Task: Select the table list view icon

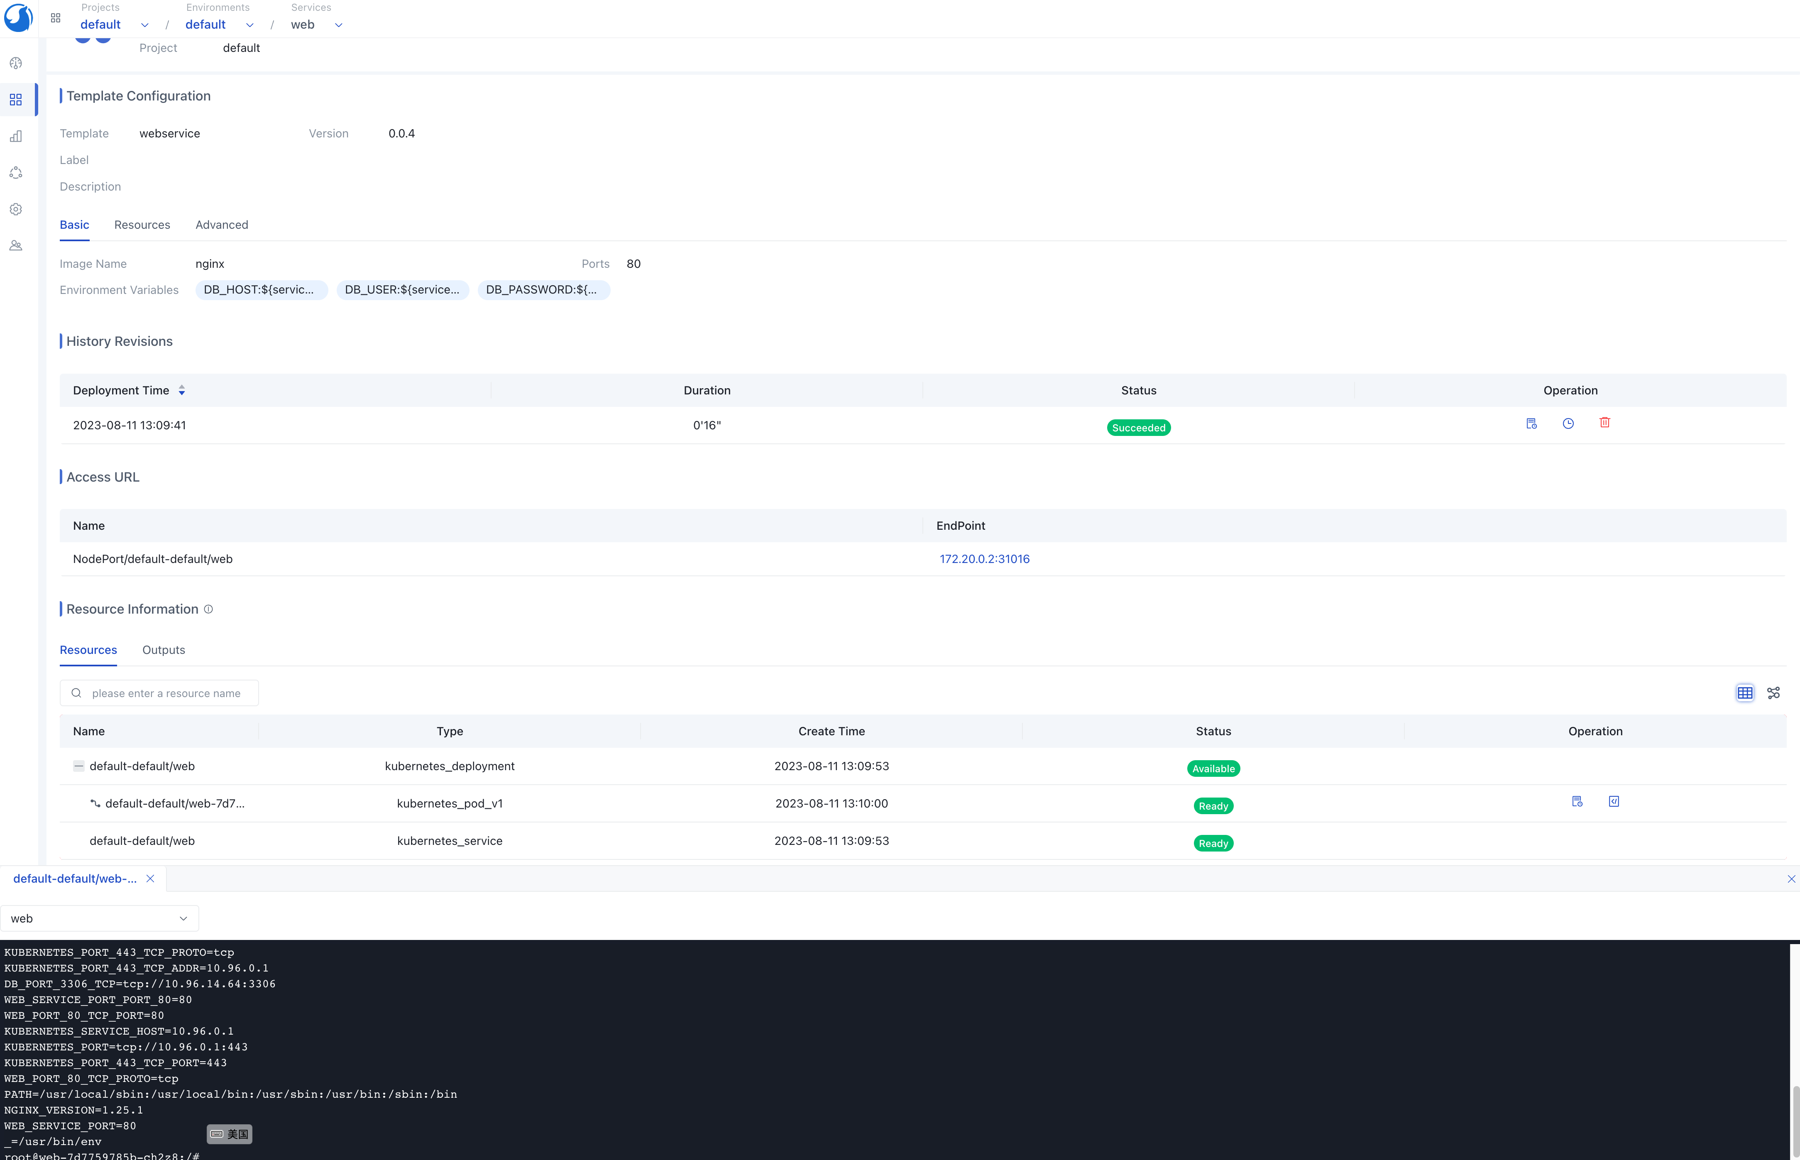Action: pos(1744,693)
